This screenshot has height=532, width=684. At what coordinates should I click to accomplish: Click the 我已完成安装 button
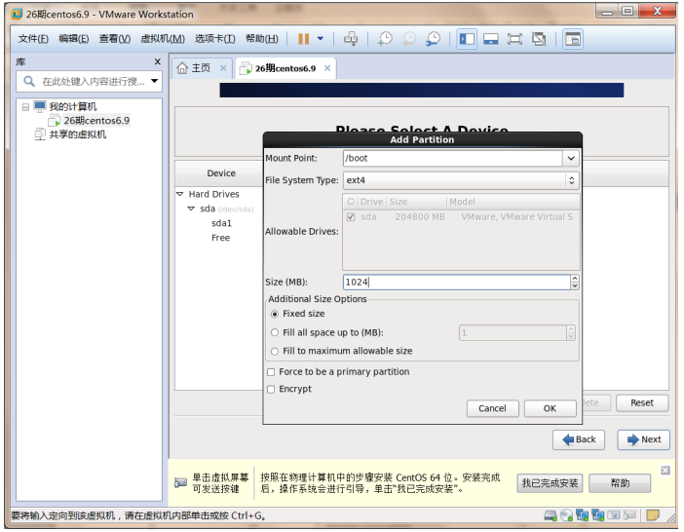pyautogui.click(x=550, y=483)
